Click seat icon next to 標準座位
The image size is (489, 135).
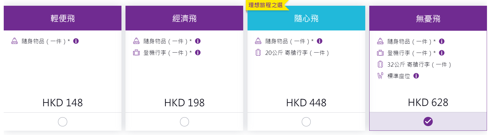pos(380,76)
